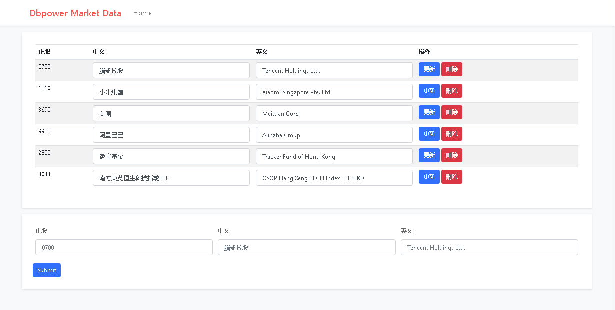
Task: Edit the Meituan Corp English field
Action: (x=334, y=113)
